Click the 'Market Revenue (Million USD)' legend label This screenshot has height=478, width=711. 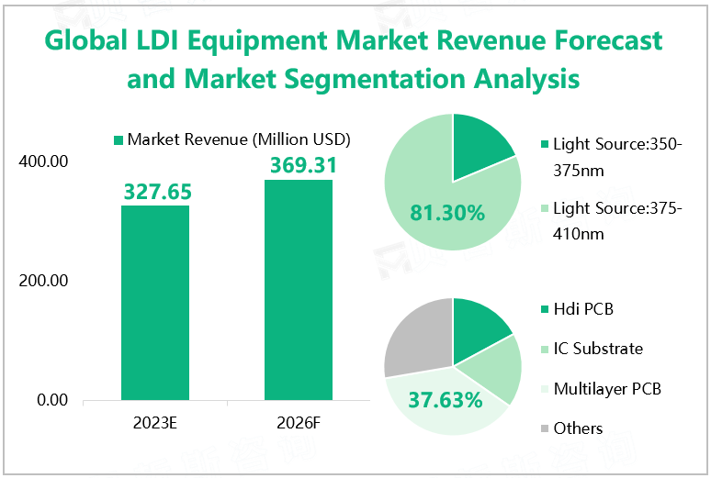239,139
